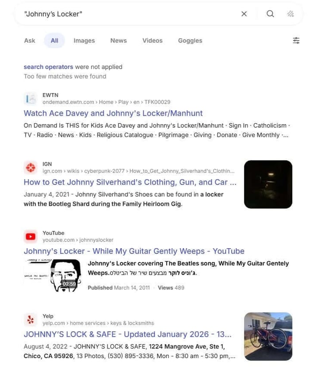The height and width of the screenshot is (371, 310).
Task: Click the YouTube site favicon
Action: tap(31, 237)
